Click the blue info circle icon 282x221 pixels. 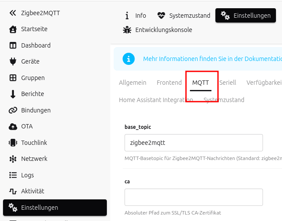pos(128,59)
